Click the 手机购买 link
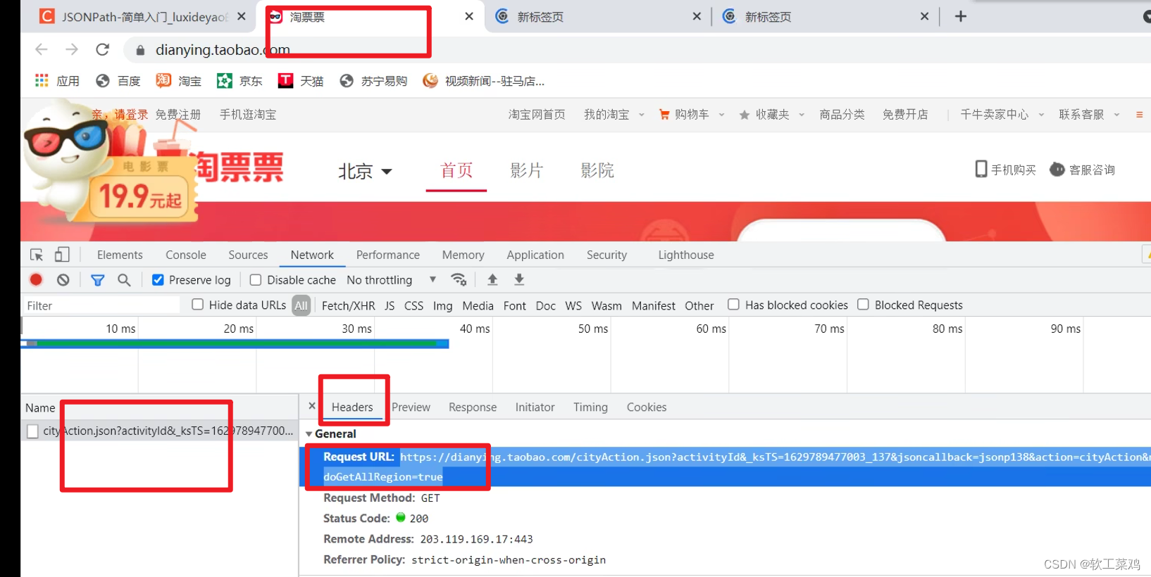The width and height of the screenshot is (1151, 577). pyautogui.click(x=1006, y=170)
